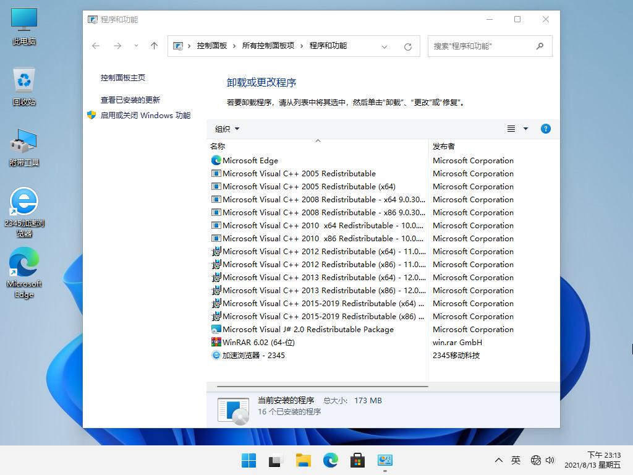This screenshot has height=475, width=633.
Task: Click the 2345移动科技 publisher cell
Action: tap(456, 356)
